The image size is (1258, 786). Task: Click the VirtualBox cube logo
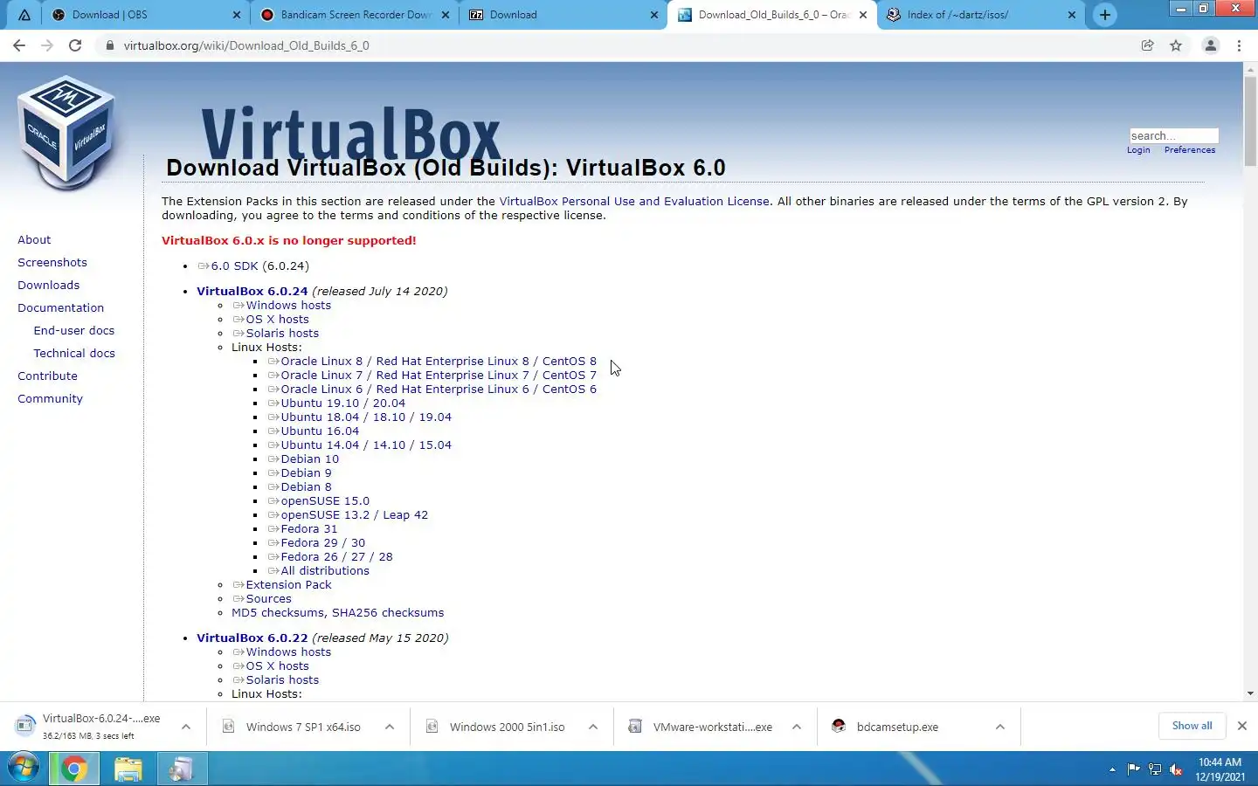(x=67, y=133)
